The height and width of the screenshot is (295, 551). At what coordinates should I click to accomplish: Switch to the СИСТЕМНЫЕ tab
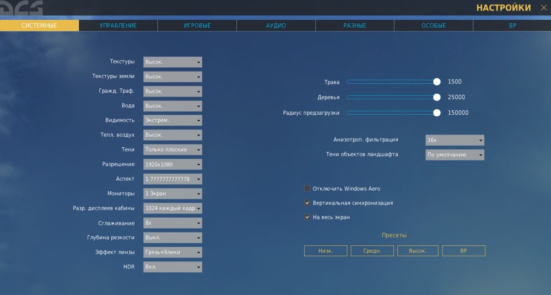pyautogui.click(x=39, y=25)
